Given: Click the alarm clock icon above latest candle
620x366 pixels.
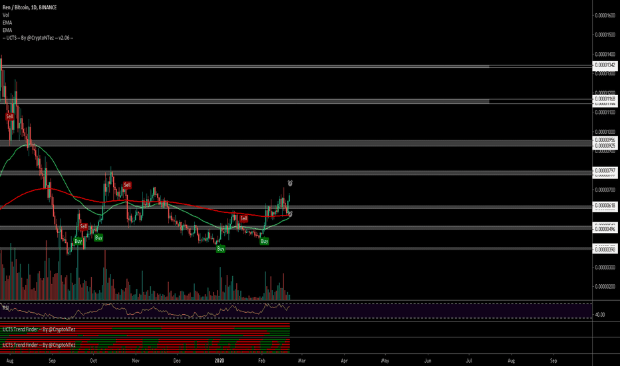Looking at the screenshot, I should [x=290, y=183].
